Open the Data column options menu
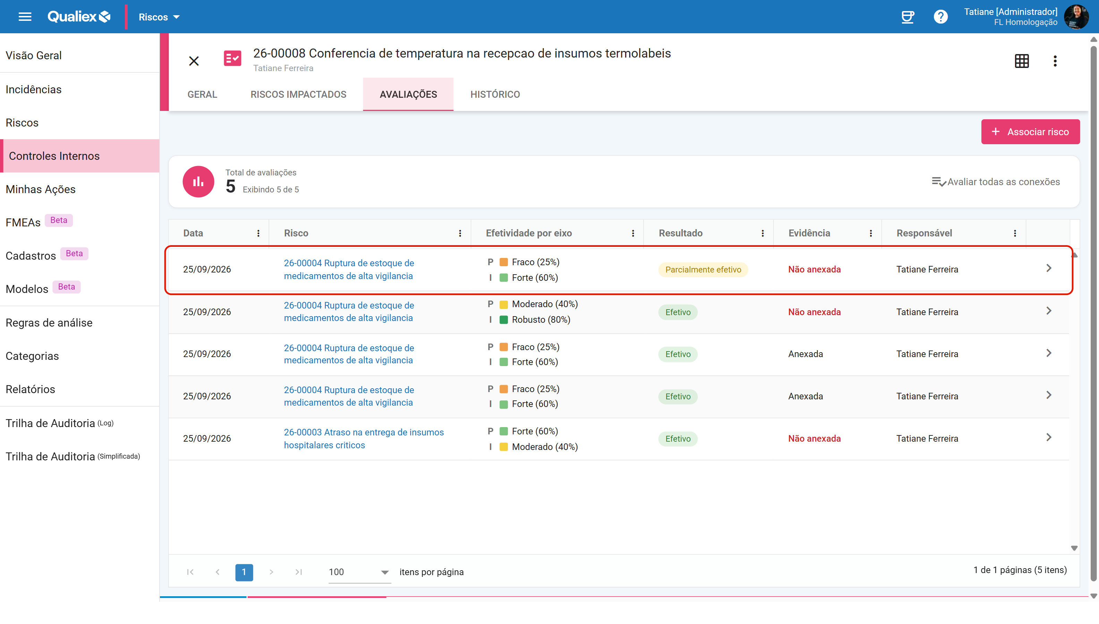The width and height of the screenshot is (1099, 624). pyautogui.click(x=258, y=233)
